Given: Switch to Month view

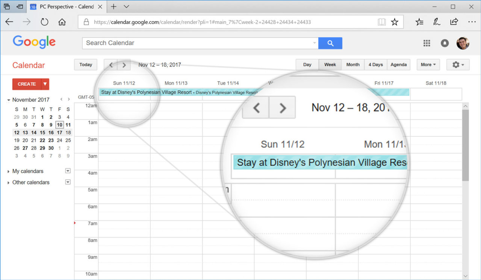Looking at the screenshot, I should coord(353,65).
